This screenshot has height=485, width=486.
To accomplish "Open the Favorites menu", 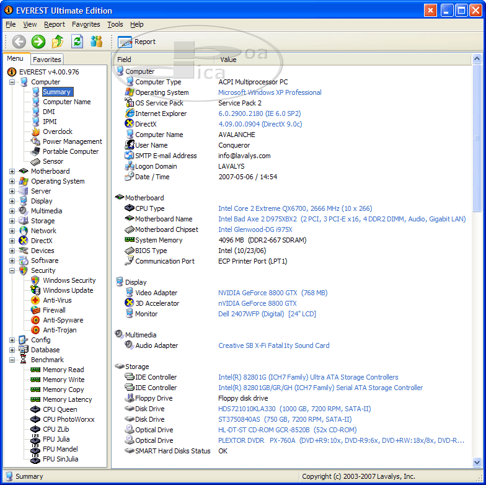I will (x=86, y=25).
